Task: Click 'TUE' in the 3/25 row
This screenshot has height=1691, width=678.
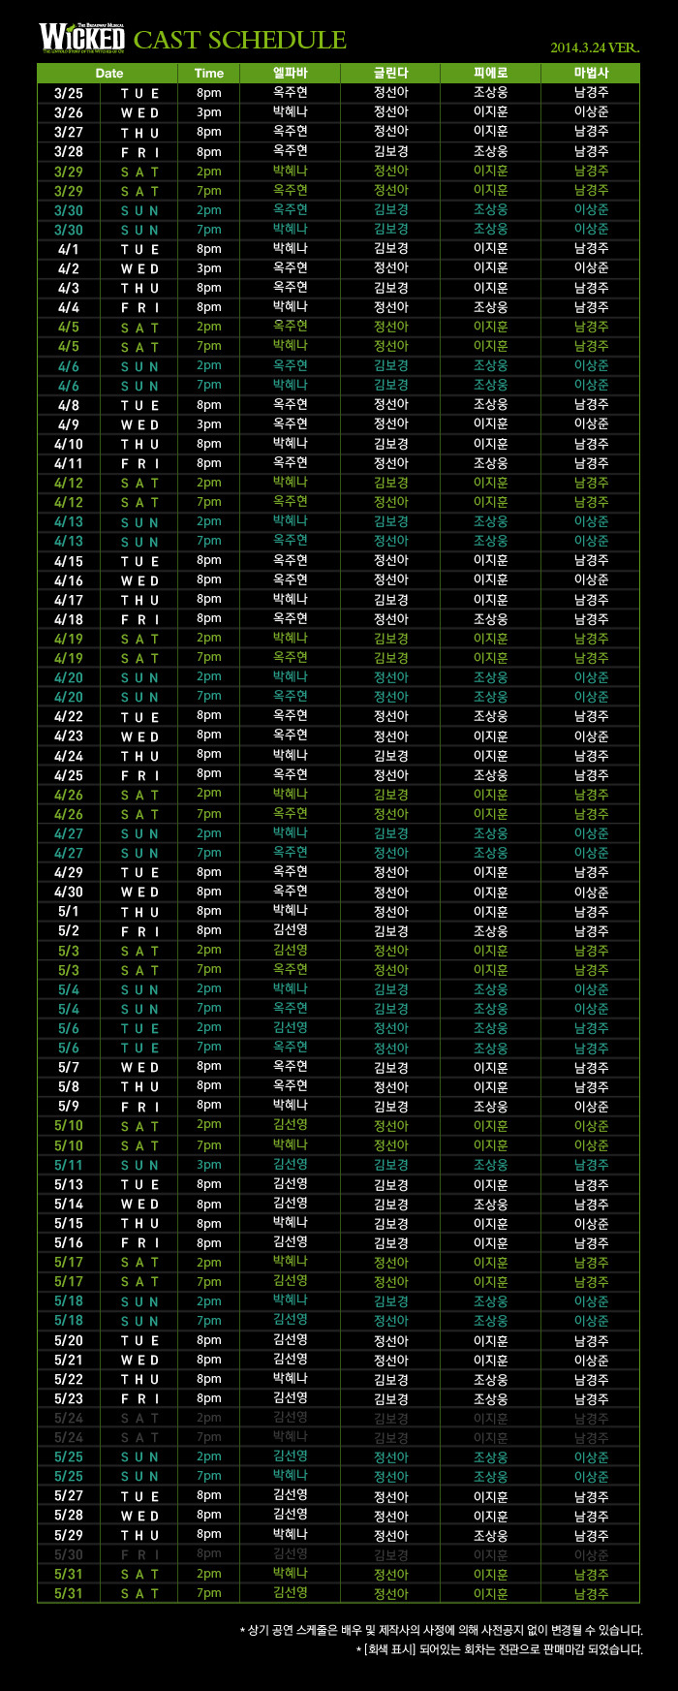Action: [139, 93]
